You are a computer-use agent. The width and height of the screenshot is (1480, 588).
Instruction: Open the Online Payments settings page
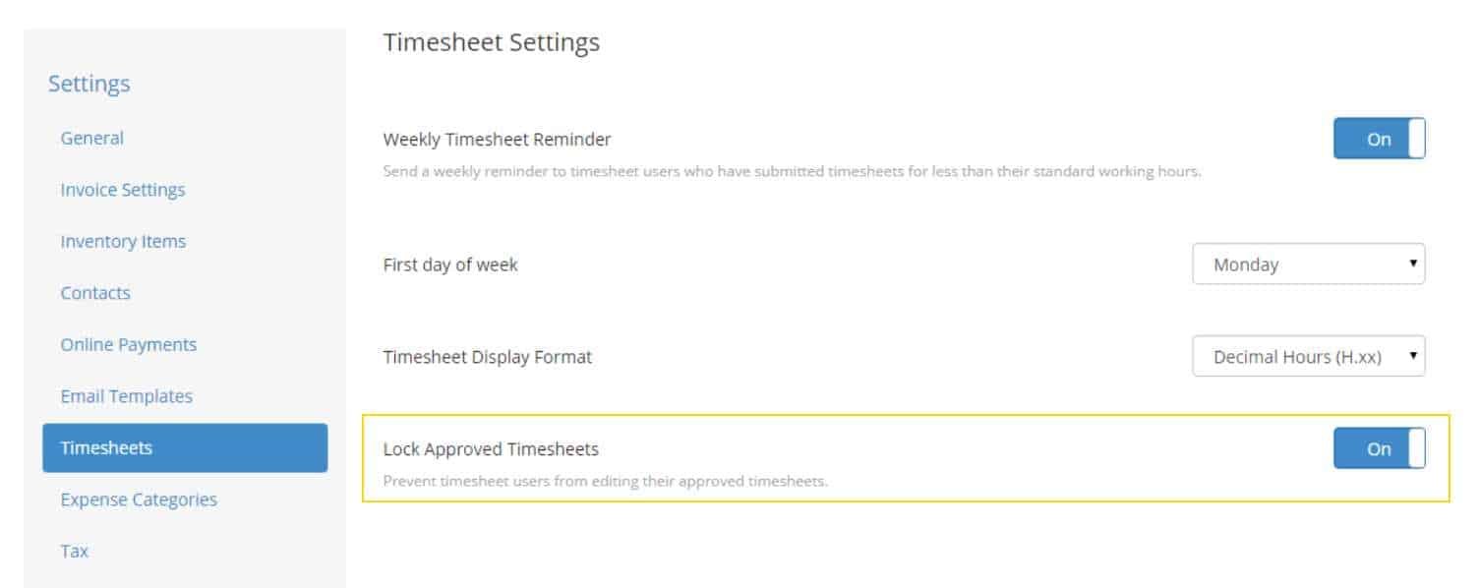click(129, 344)
